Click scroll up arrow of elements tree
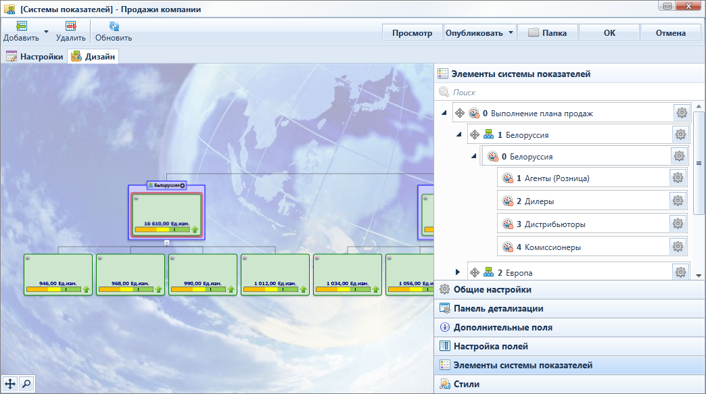 [699, 107]
